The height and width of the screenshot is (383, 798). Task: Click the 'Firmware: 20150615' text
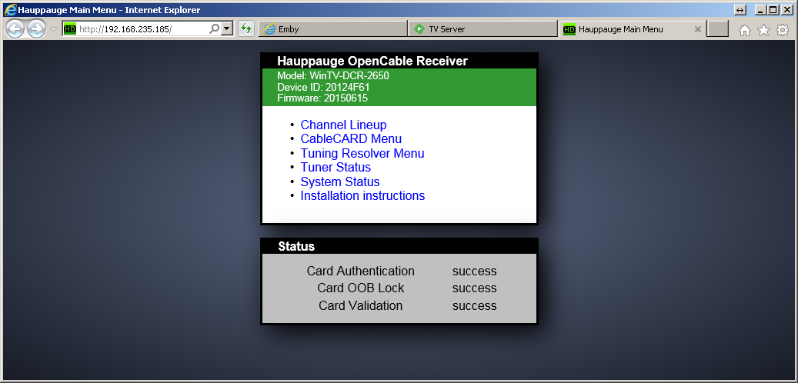pyautogui.click(x=322, y=98)
